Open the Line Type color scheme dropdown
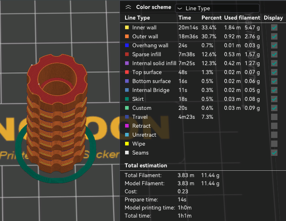The width and height of the screenshot is (286, 221). (x=217, y=9)
